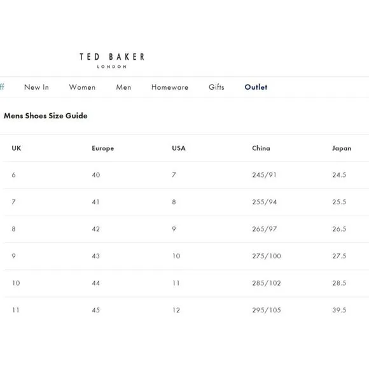The height and width of the screenshot is (369, 369).
Task: Select the Europe size 40 cell
Action: coord(96,175)
